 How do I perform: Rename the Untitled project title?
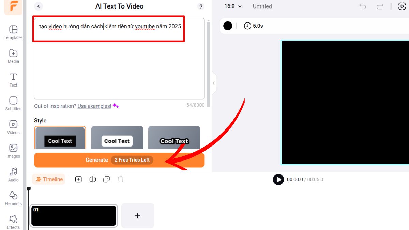(x=262, y=6)
